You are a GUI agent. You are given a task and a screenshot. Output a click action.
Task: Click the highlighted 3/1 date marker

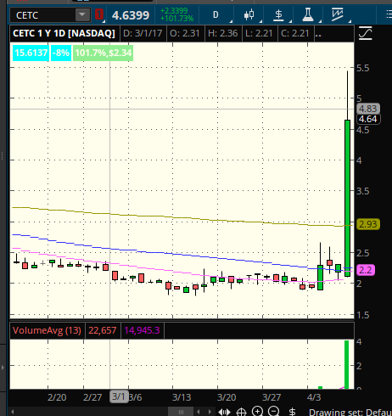(119, 396)
